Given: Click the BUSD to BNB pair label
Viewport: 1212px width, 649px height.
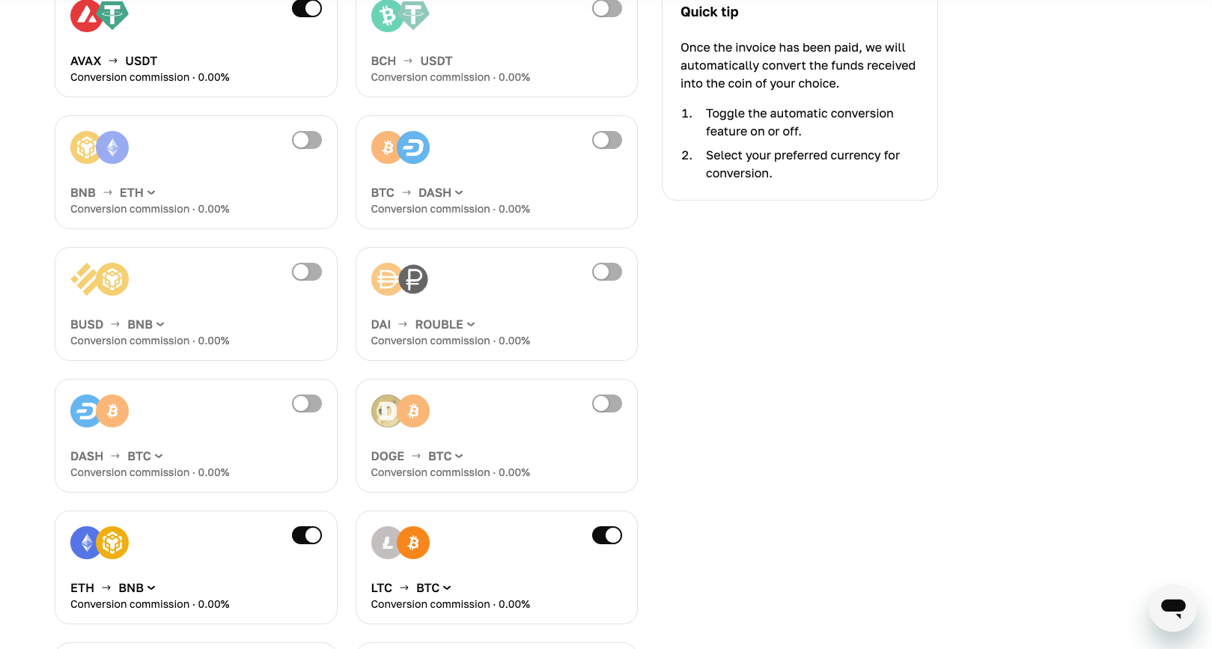Looking at the screenshot, I should pos(117,324).
